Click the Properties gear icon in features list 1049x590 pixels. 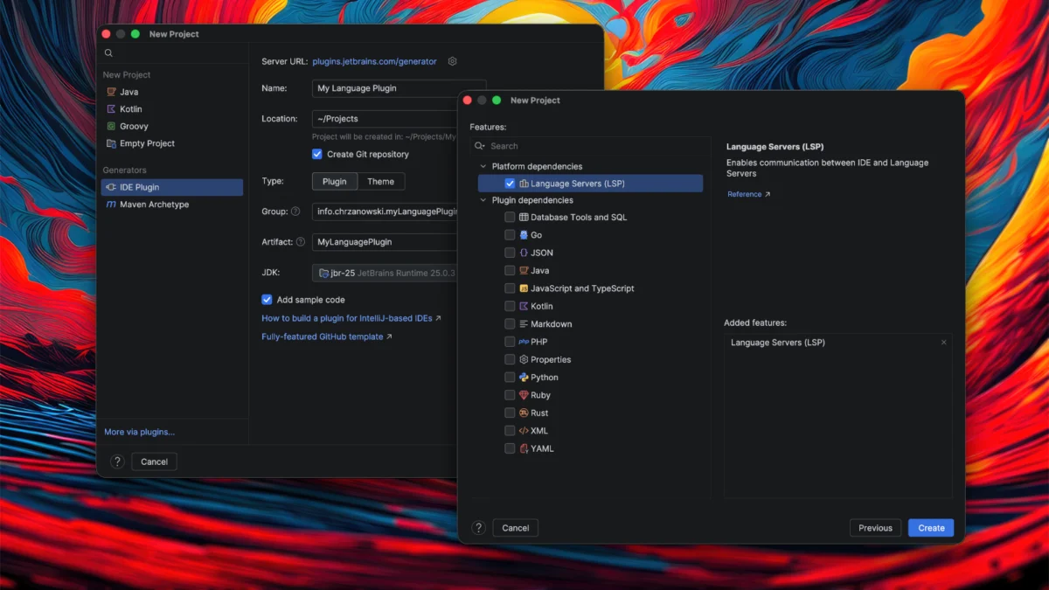524,359
